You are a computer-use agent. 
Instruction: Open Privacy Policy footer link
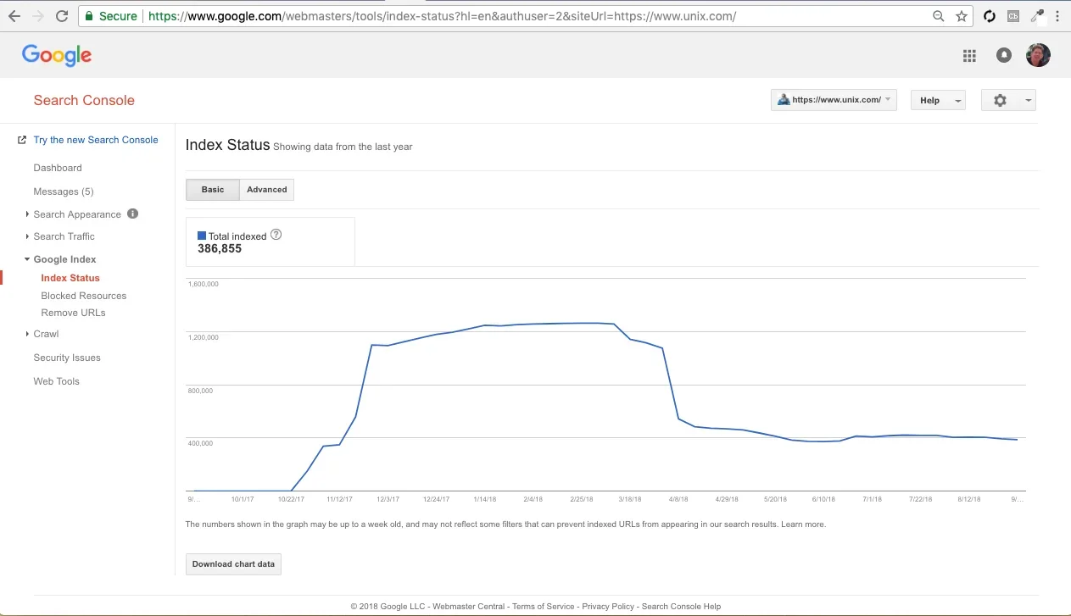pyautogui.click(x=608, y=607)
